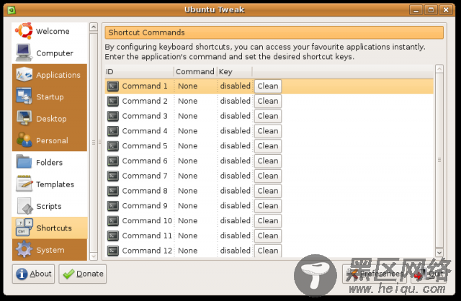Click command list scrollbar down arrow
Image resolution: width=461 pixels, height=301 pixels.
pyautogui.click(x=439, y=253)
